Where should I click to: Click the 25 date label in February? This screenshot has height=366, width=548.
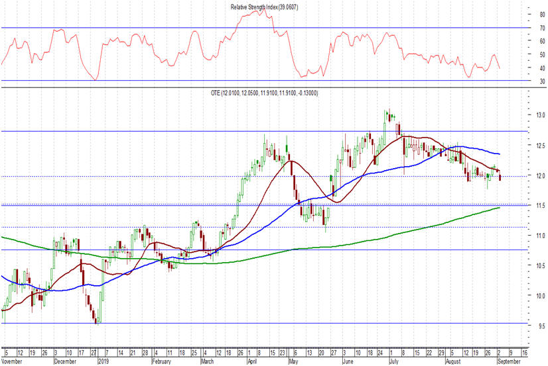click(x=194, y=353)
